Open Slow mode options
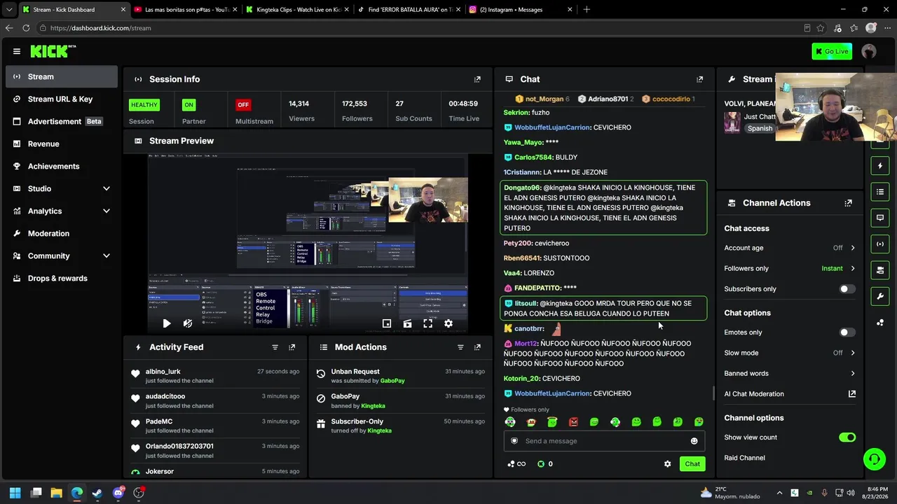This screenshot has height=504, width=897. click(x=790, y=353)
